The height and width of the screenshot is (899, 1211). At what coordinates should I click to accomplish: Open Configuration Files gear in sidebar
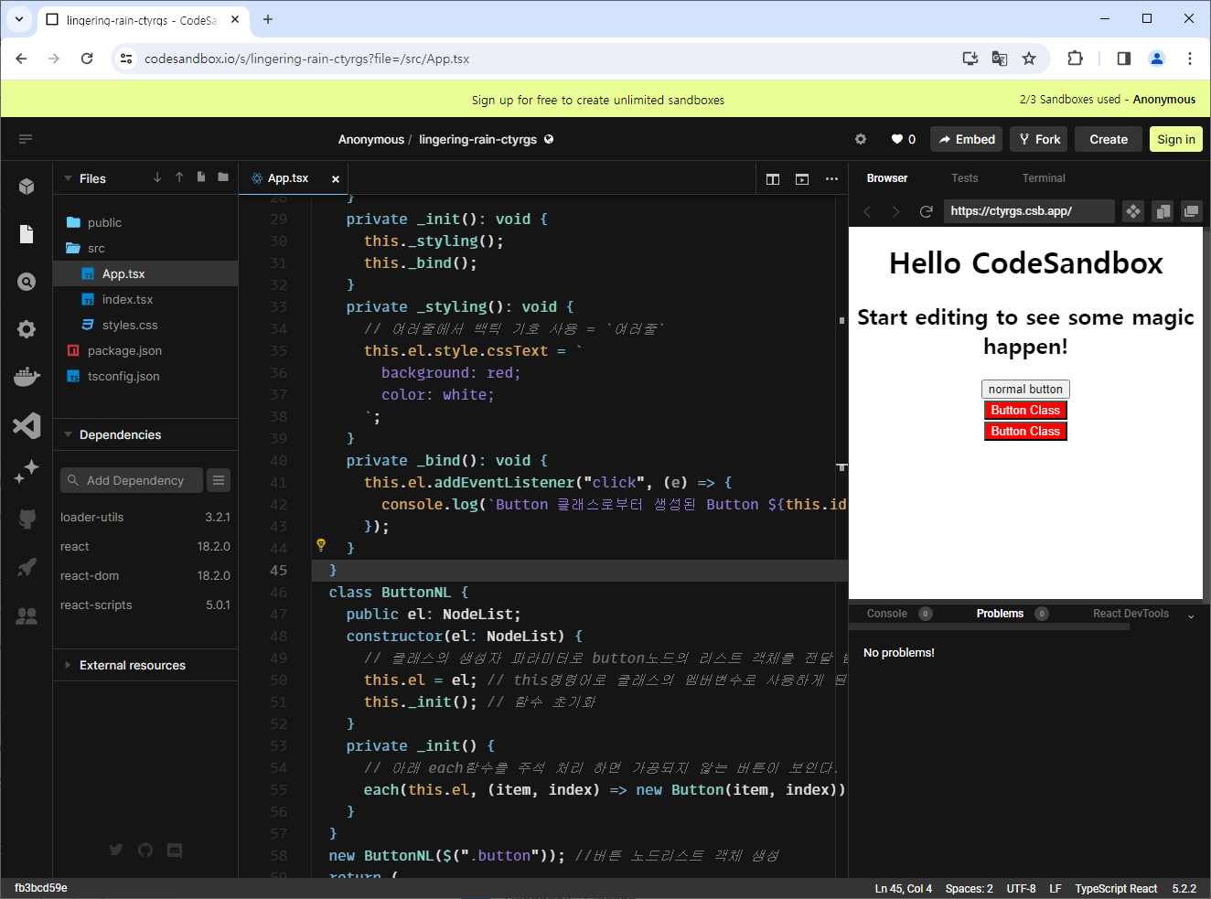(x=27, y=329)
